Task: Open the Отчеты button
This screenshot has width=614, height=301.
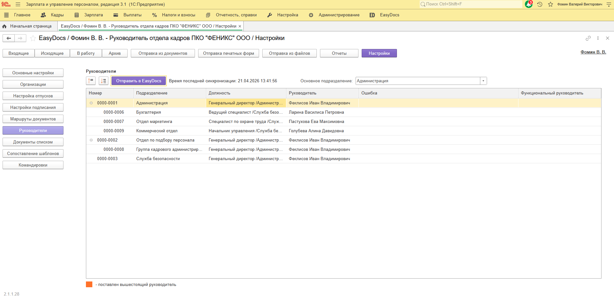Action: (339, 53)
